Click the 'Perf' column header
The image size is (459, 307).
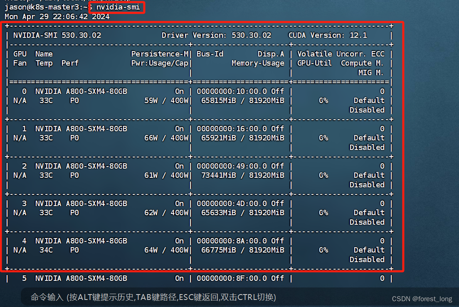(x=70, y=64)
